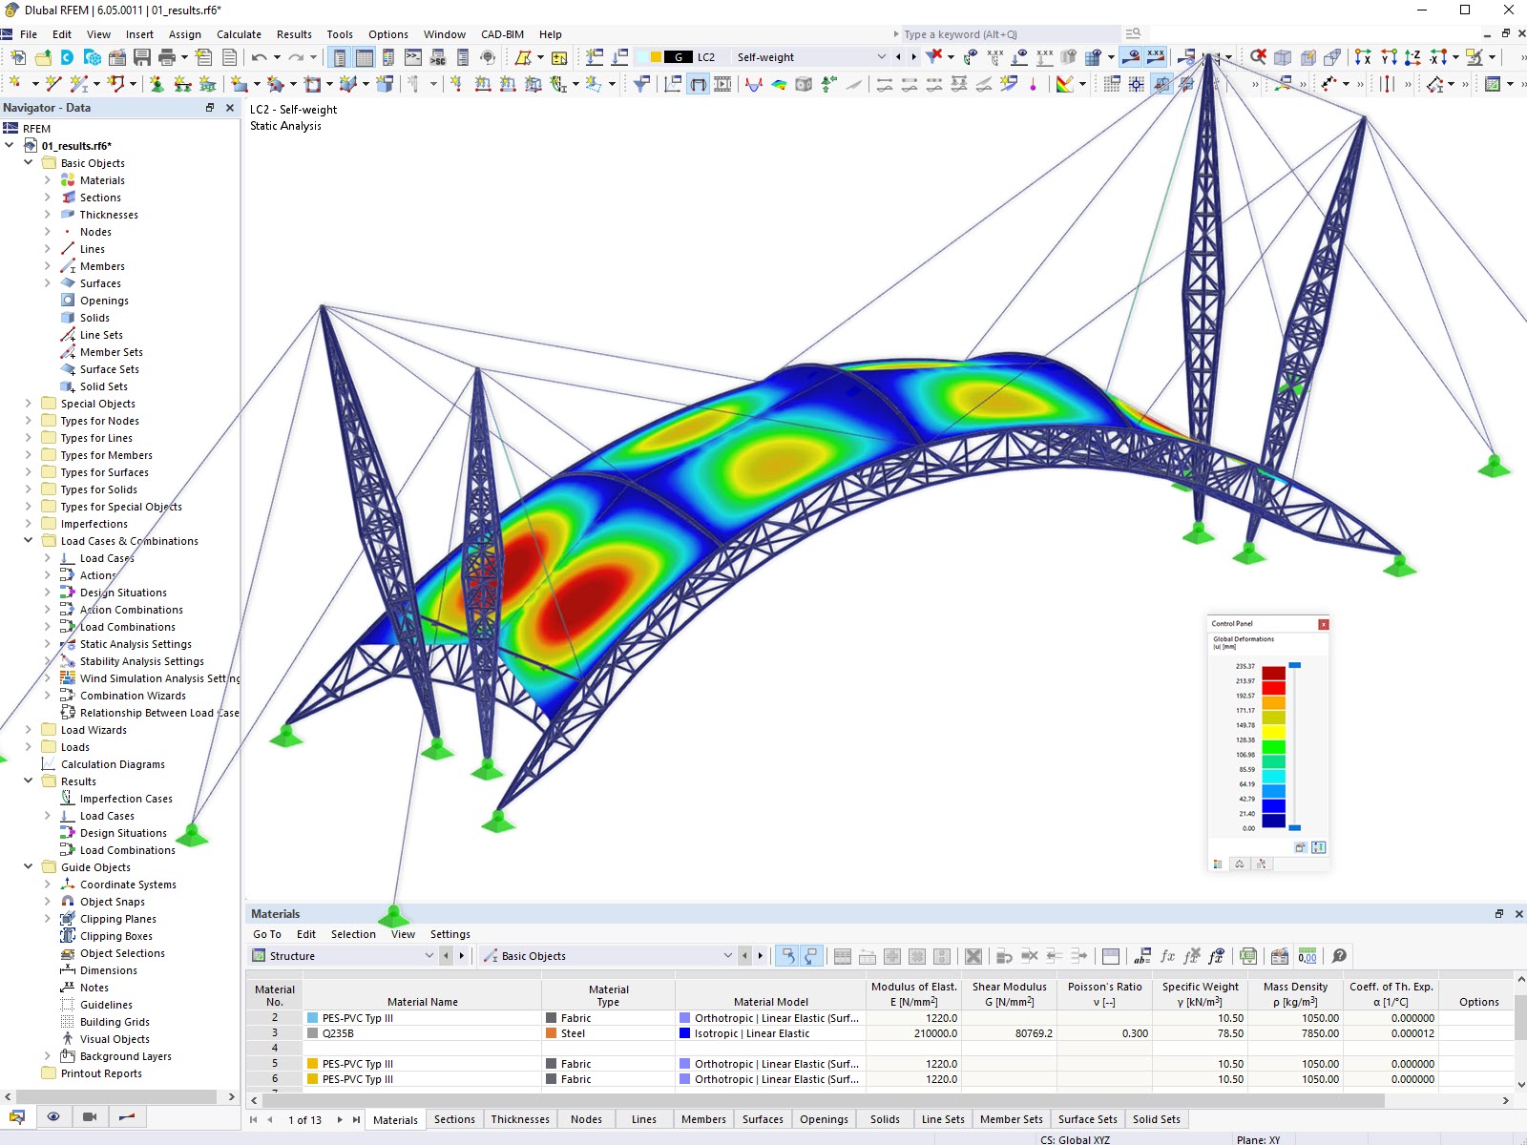
Task: Click the help question mark in table toolbar
Action: 1339,956
